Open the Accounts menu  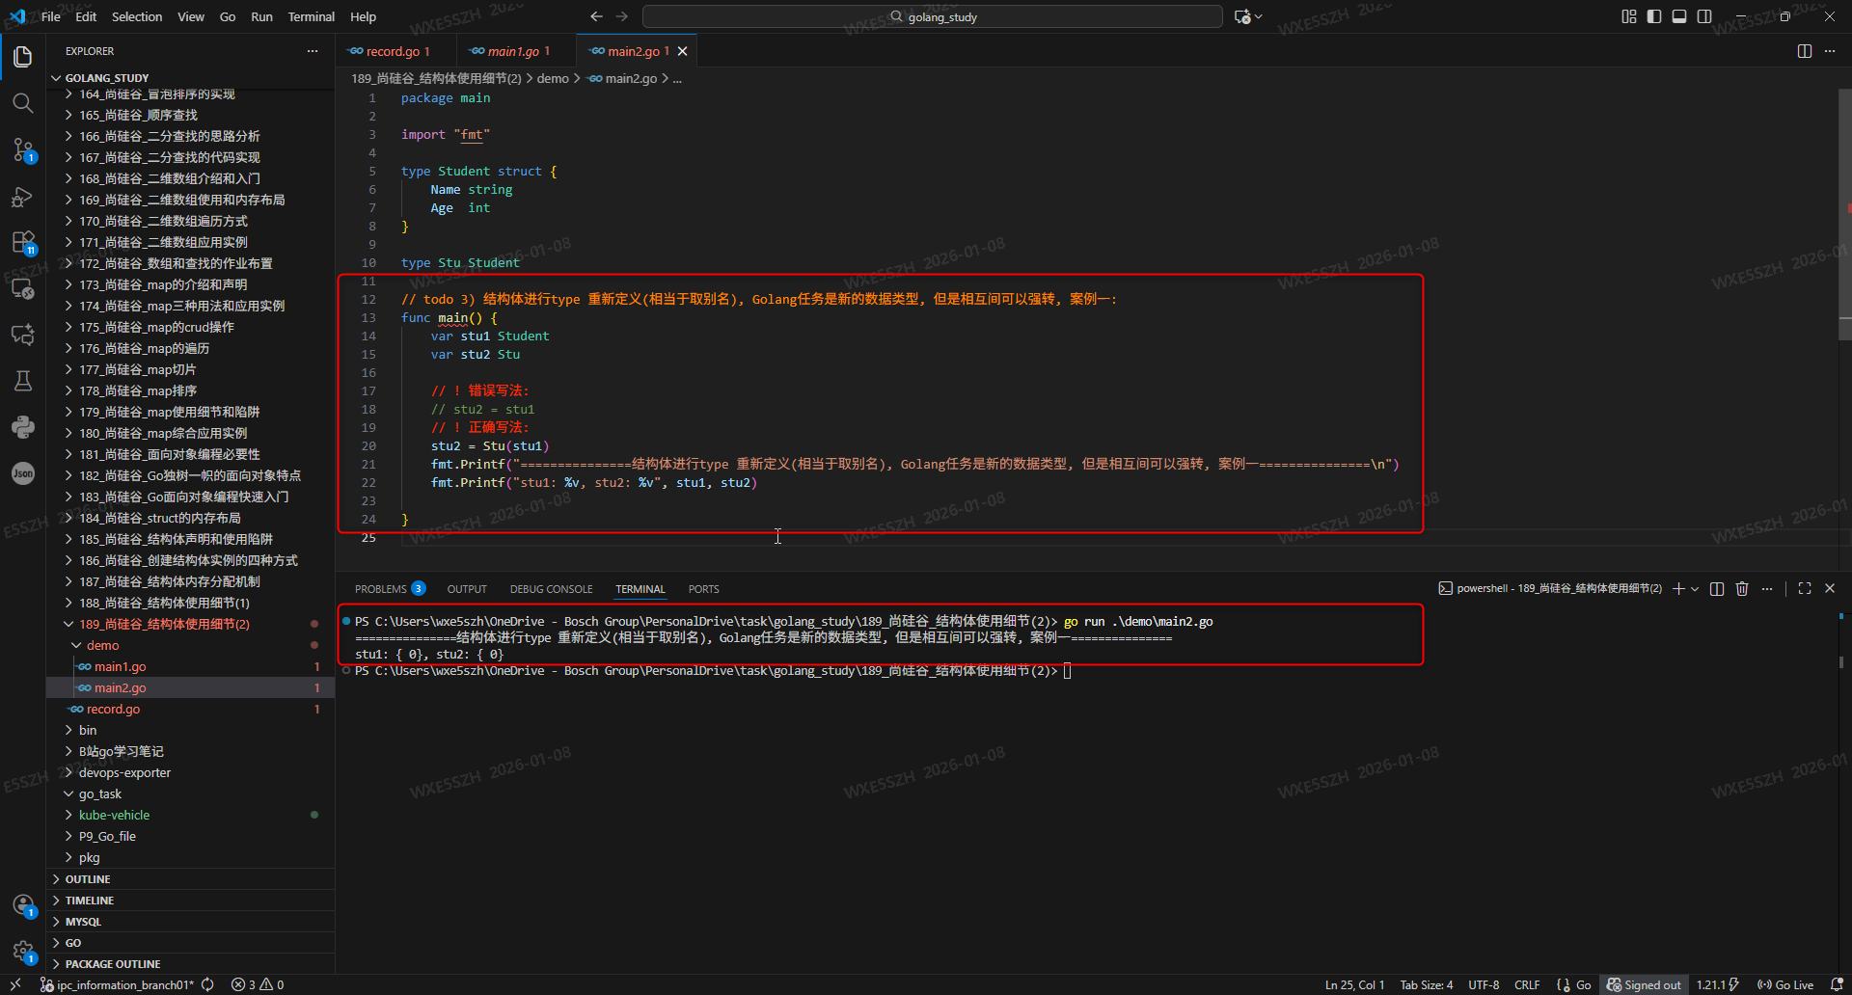tap(23, 905)
